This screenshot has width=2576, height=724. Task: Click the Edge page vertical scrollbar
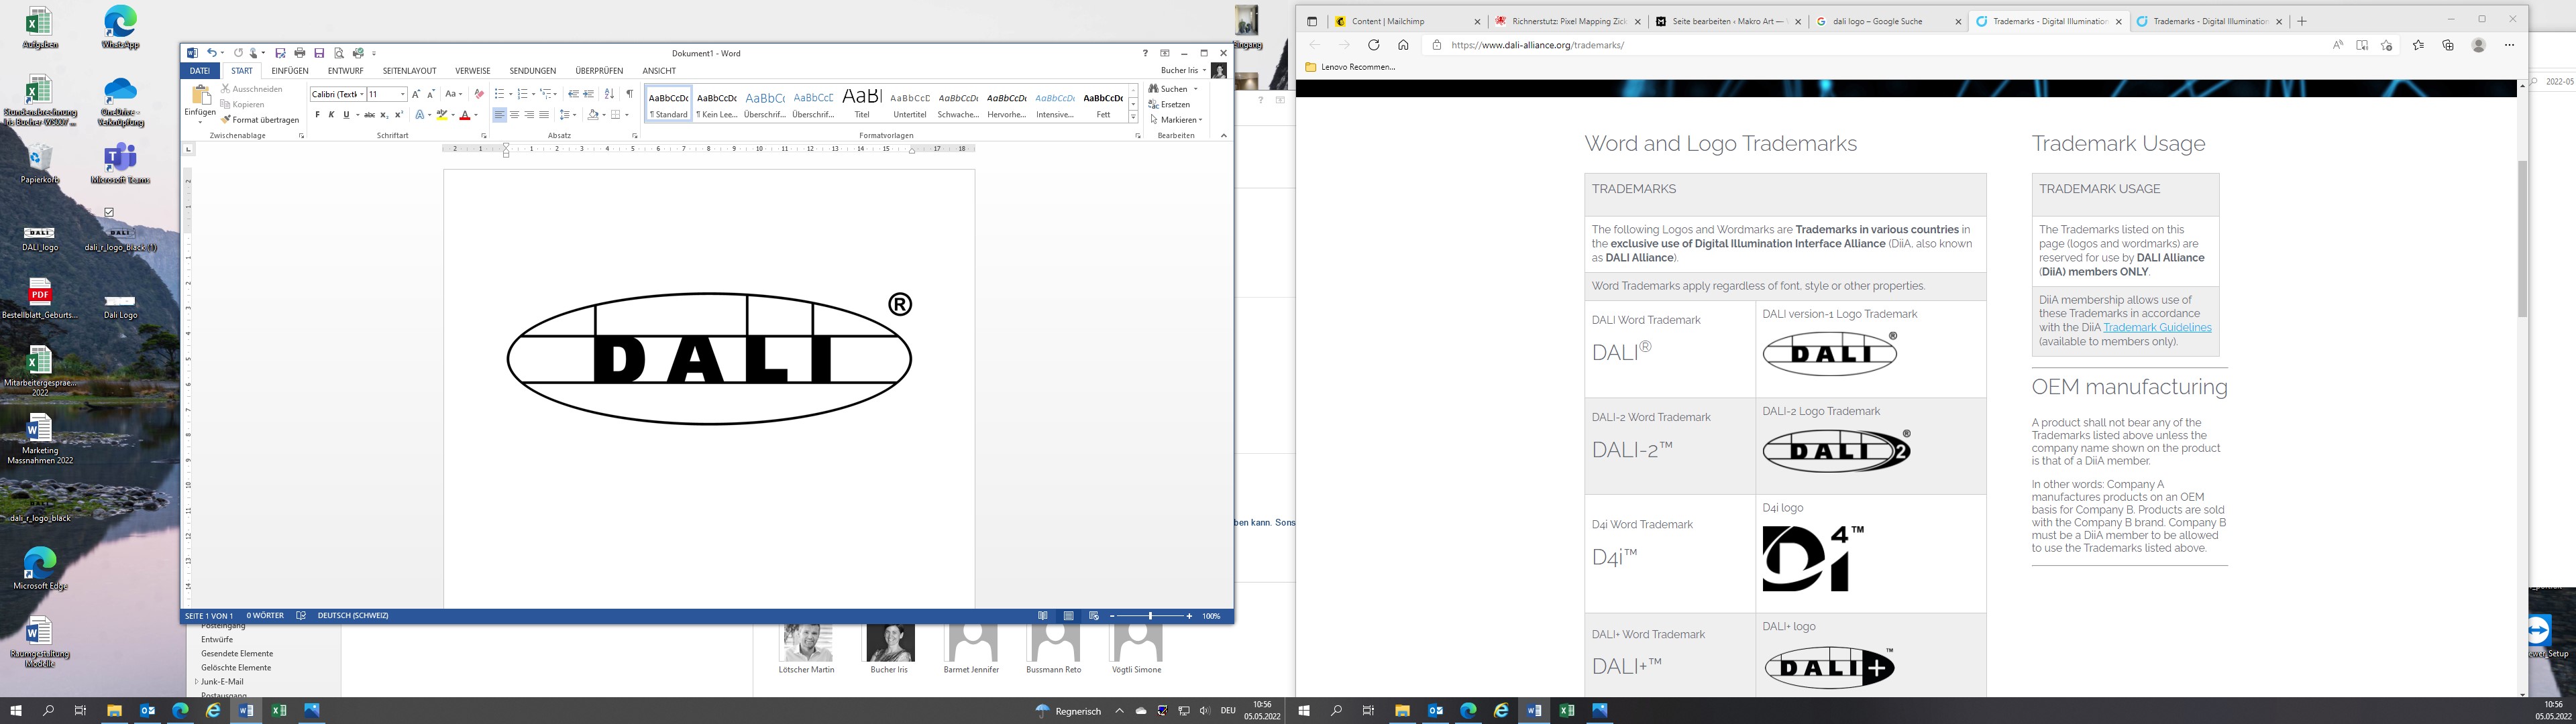click(2522, 238)
